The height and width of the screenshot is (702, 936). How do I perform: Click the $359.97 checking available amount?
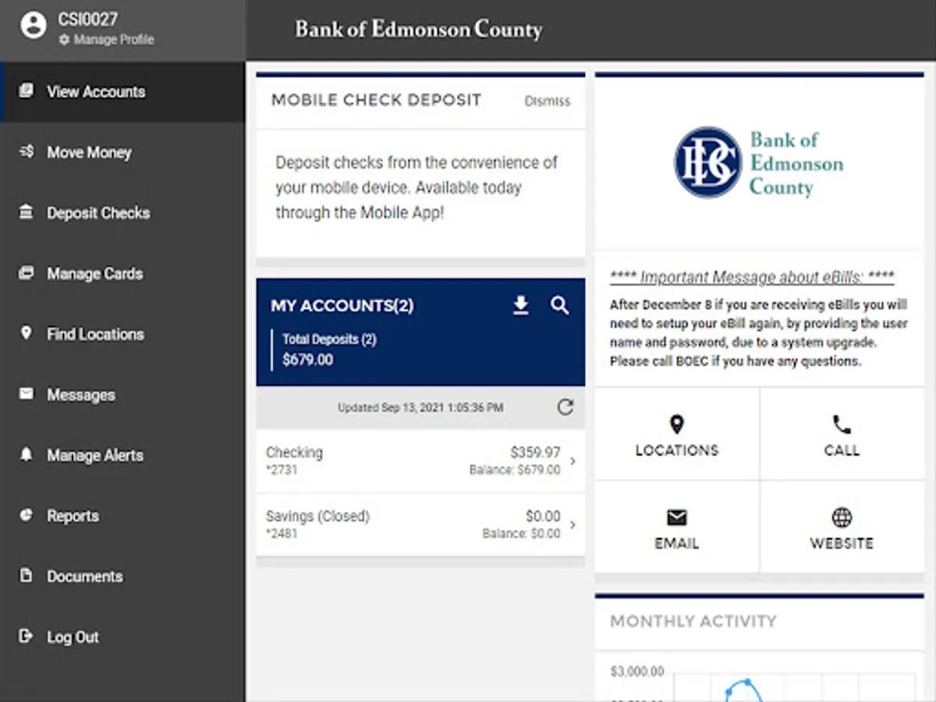535,452
